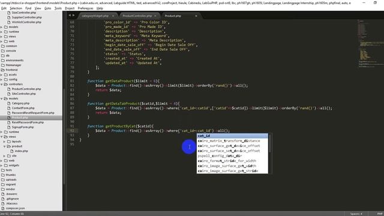This screenshot has height=216, width=384.
Task: Choose cat_id autocomplete suggestion
Action: coord(232,136)
